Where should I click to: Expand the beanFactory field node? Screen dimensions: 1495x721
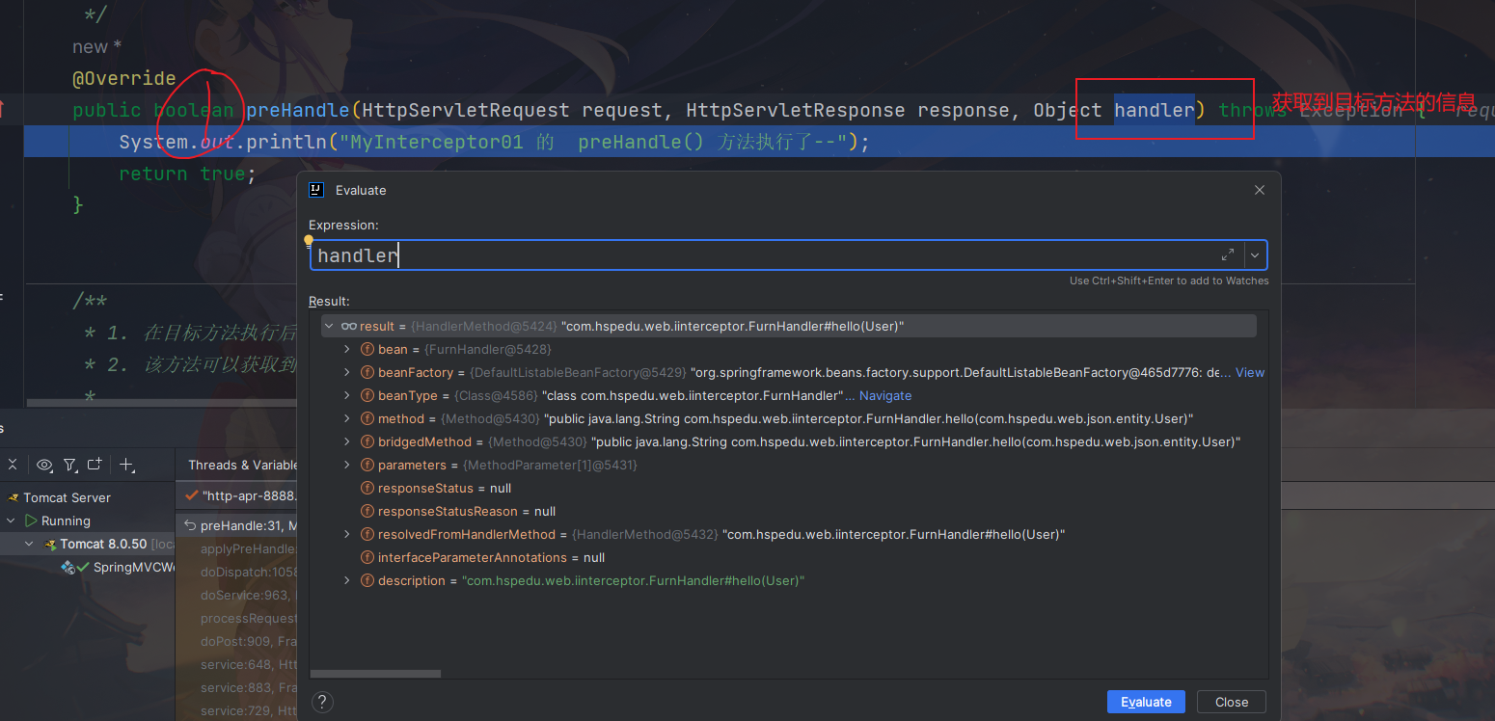[347, 372]
